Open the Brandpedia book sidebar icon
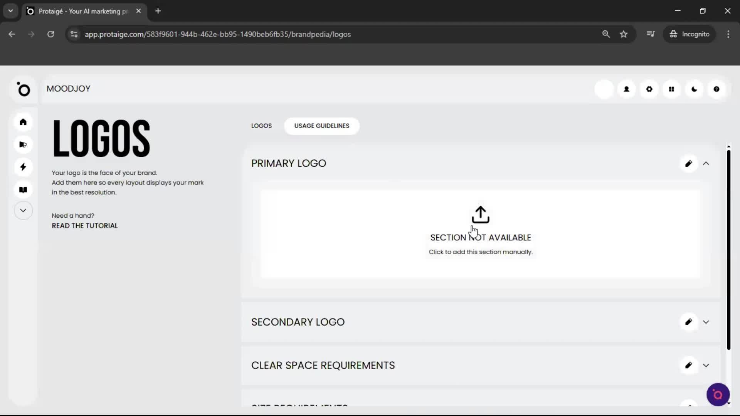The image size is (740, 416). click(x=23, y=190)
